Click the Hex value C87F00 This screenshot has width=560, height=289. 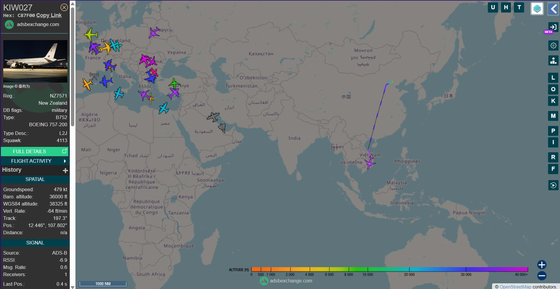tap(26, 15)
